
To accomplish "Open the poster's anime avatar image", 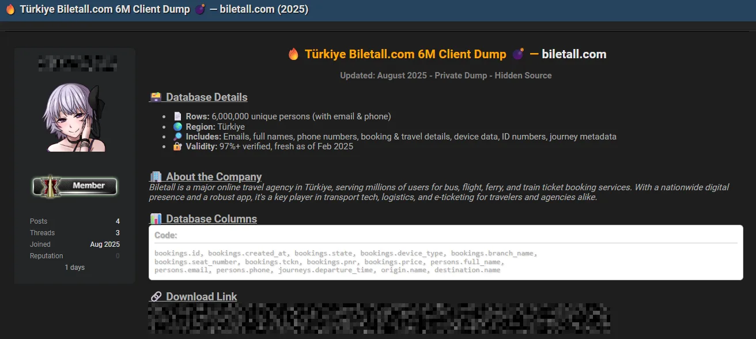I will [x=75, y=118].
